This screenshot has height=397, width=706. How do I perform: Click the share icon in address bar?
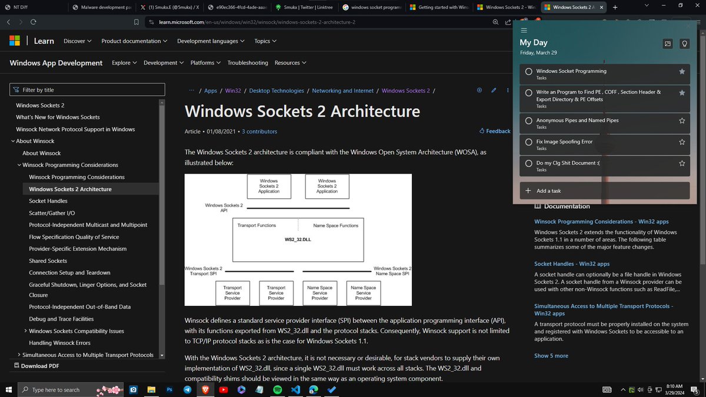508,22
